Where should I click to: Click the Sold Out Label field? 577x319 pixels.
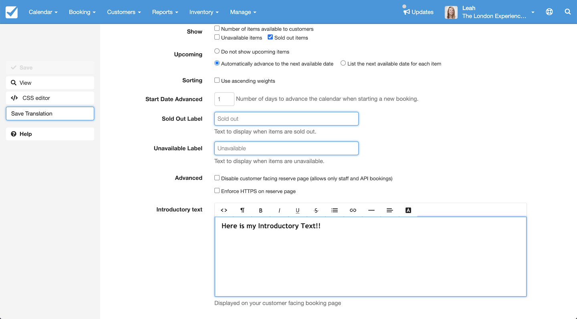pos(286,119)
